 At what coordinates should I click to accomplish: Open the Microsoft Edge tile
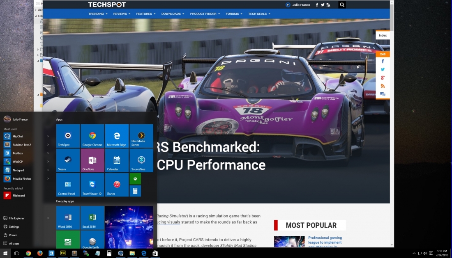pyautogui.click(x=117, y=136)
